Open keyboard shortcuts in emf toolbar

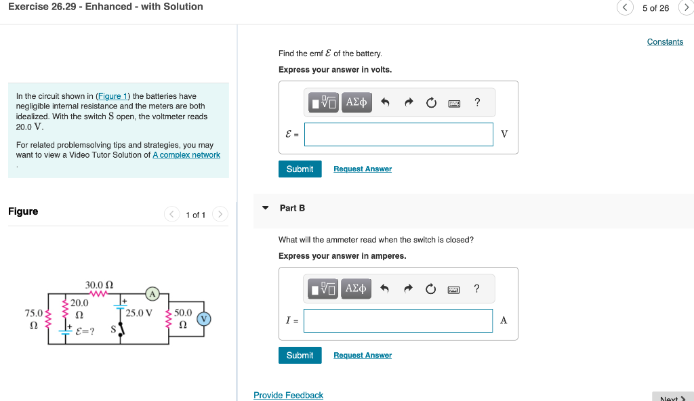[x=454, y=103]
